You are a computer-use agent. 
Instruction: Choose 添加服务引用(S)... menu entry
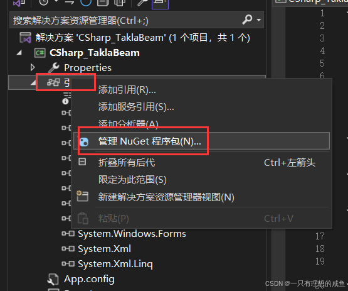[x=136, y=107]
